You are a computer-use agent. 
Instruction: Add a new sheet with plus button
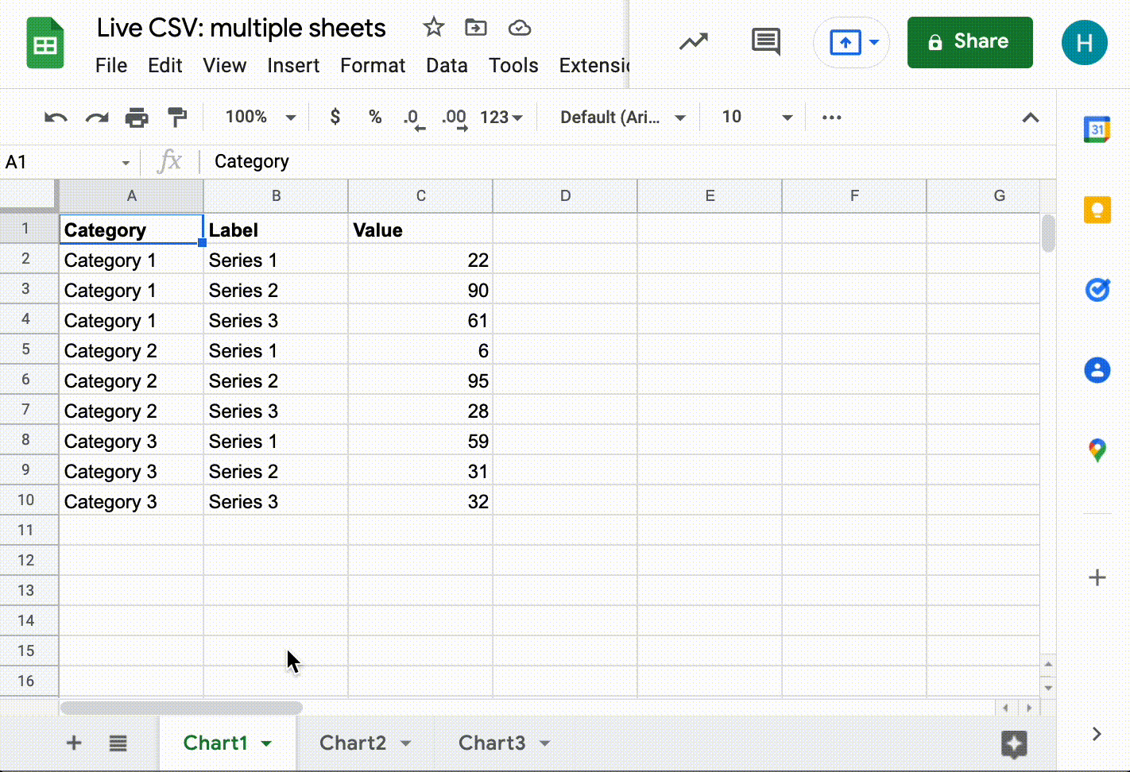[x=73, y=743]
